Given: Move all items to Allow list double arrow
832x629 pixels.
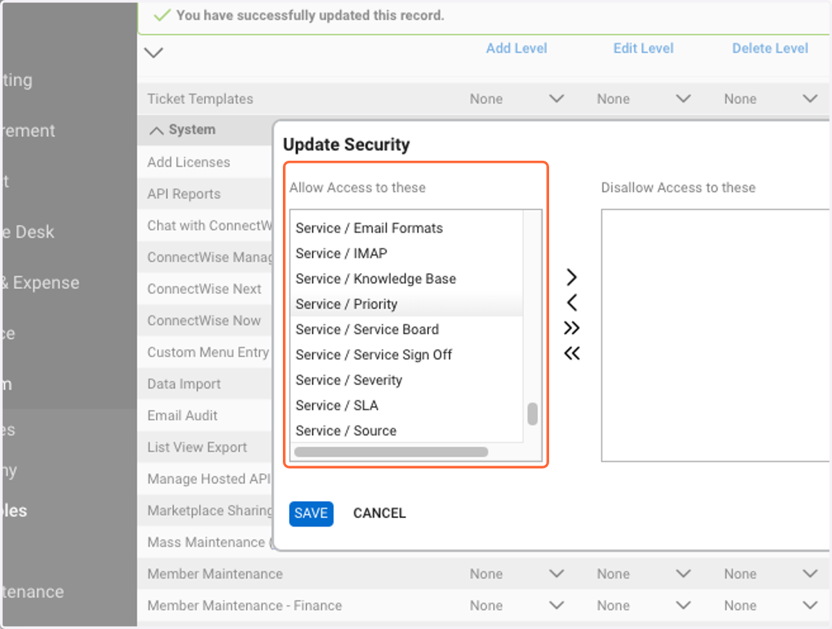Looking at the screenshot, I should (571, 354).
